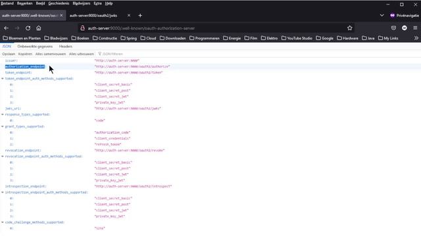Click Kopiëren to copy JSON
The image size is (421, 236).
tap(25, 54)
